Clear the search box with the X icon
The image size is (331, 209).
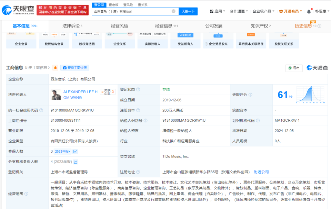click(173, 11)
